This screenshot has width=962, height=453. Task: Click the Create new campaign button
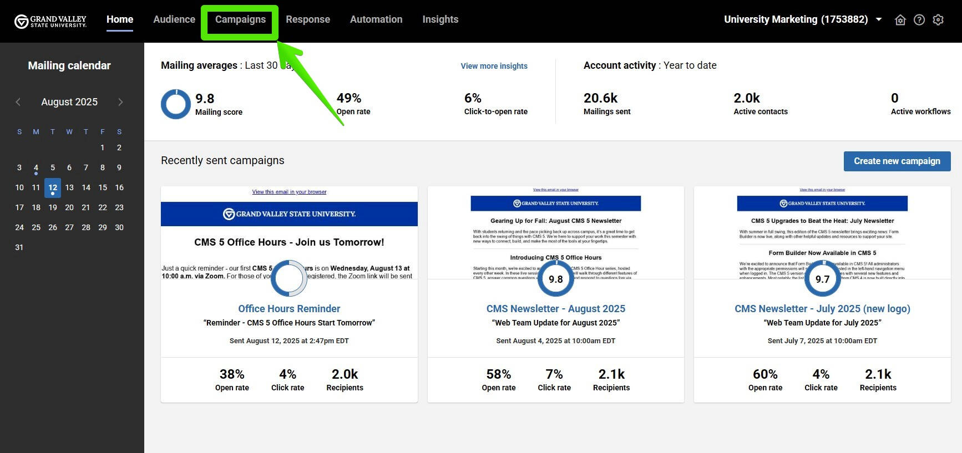coord(897,161)
